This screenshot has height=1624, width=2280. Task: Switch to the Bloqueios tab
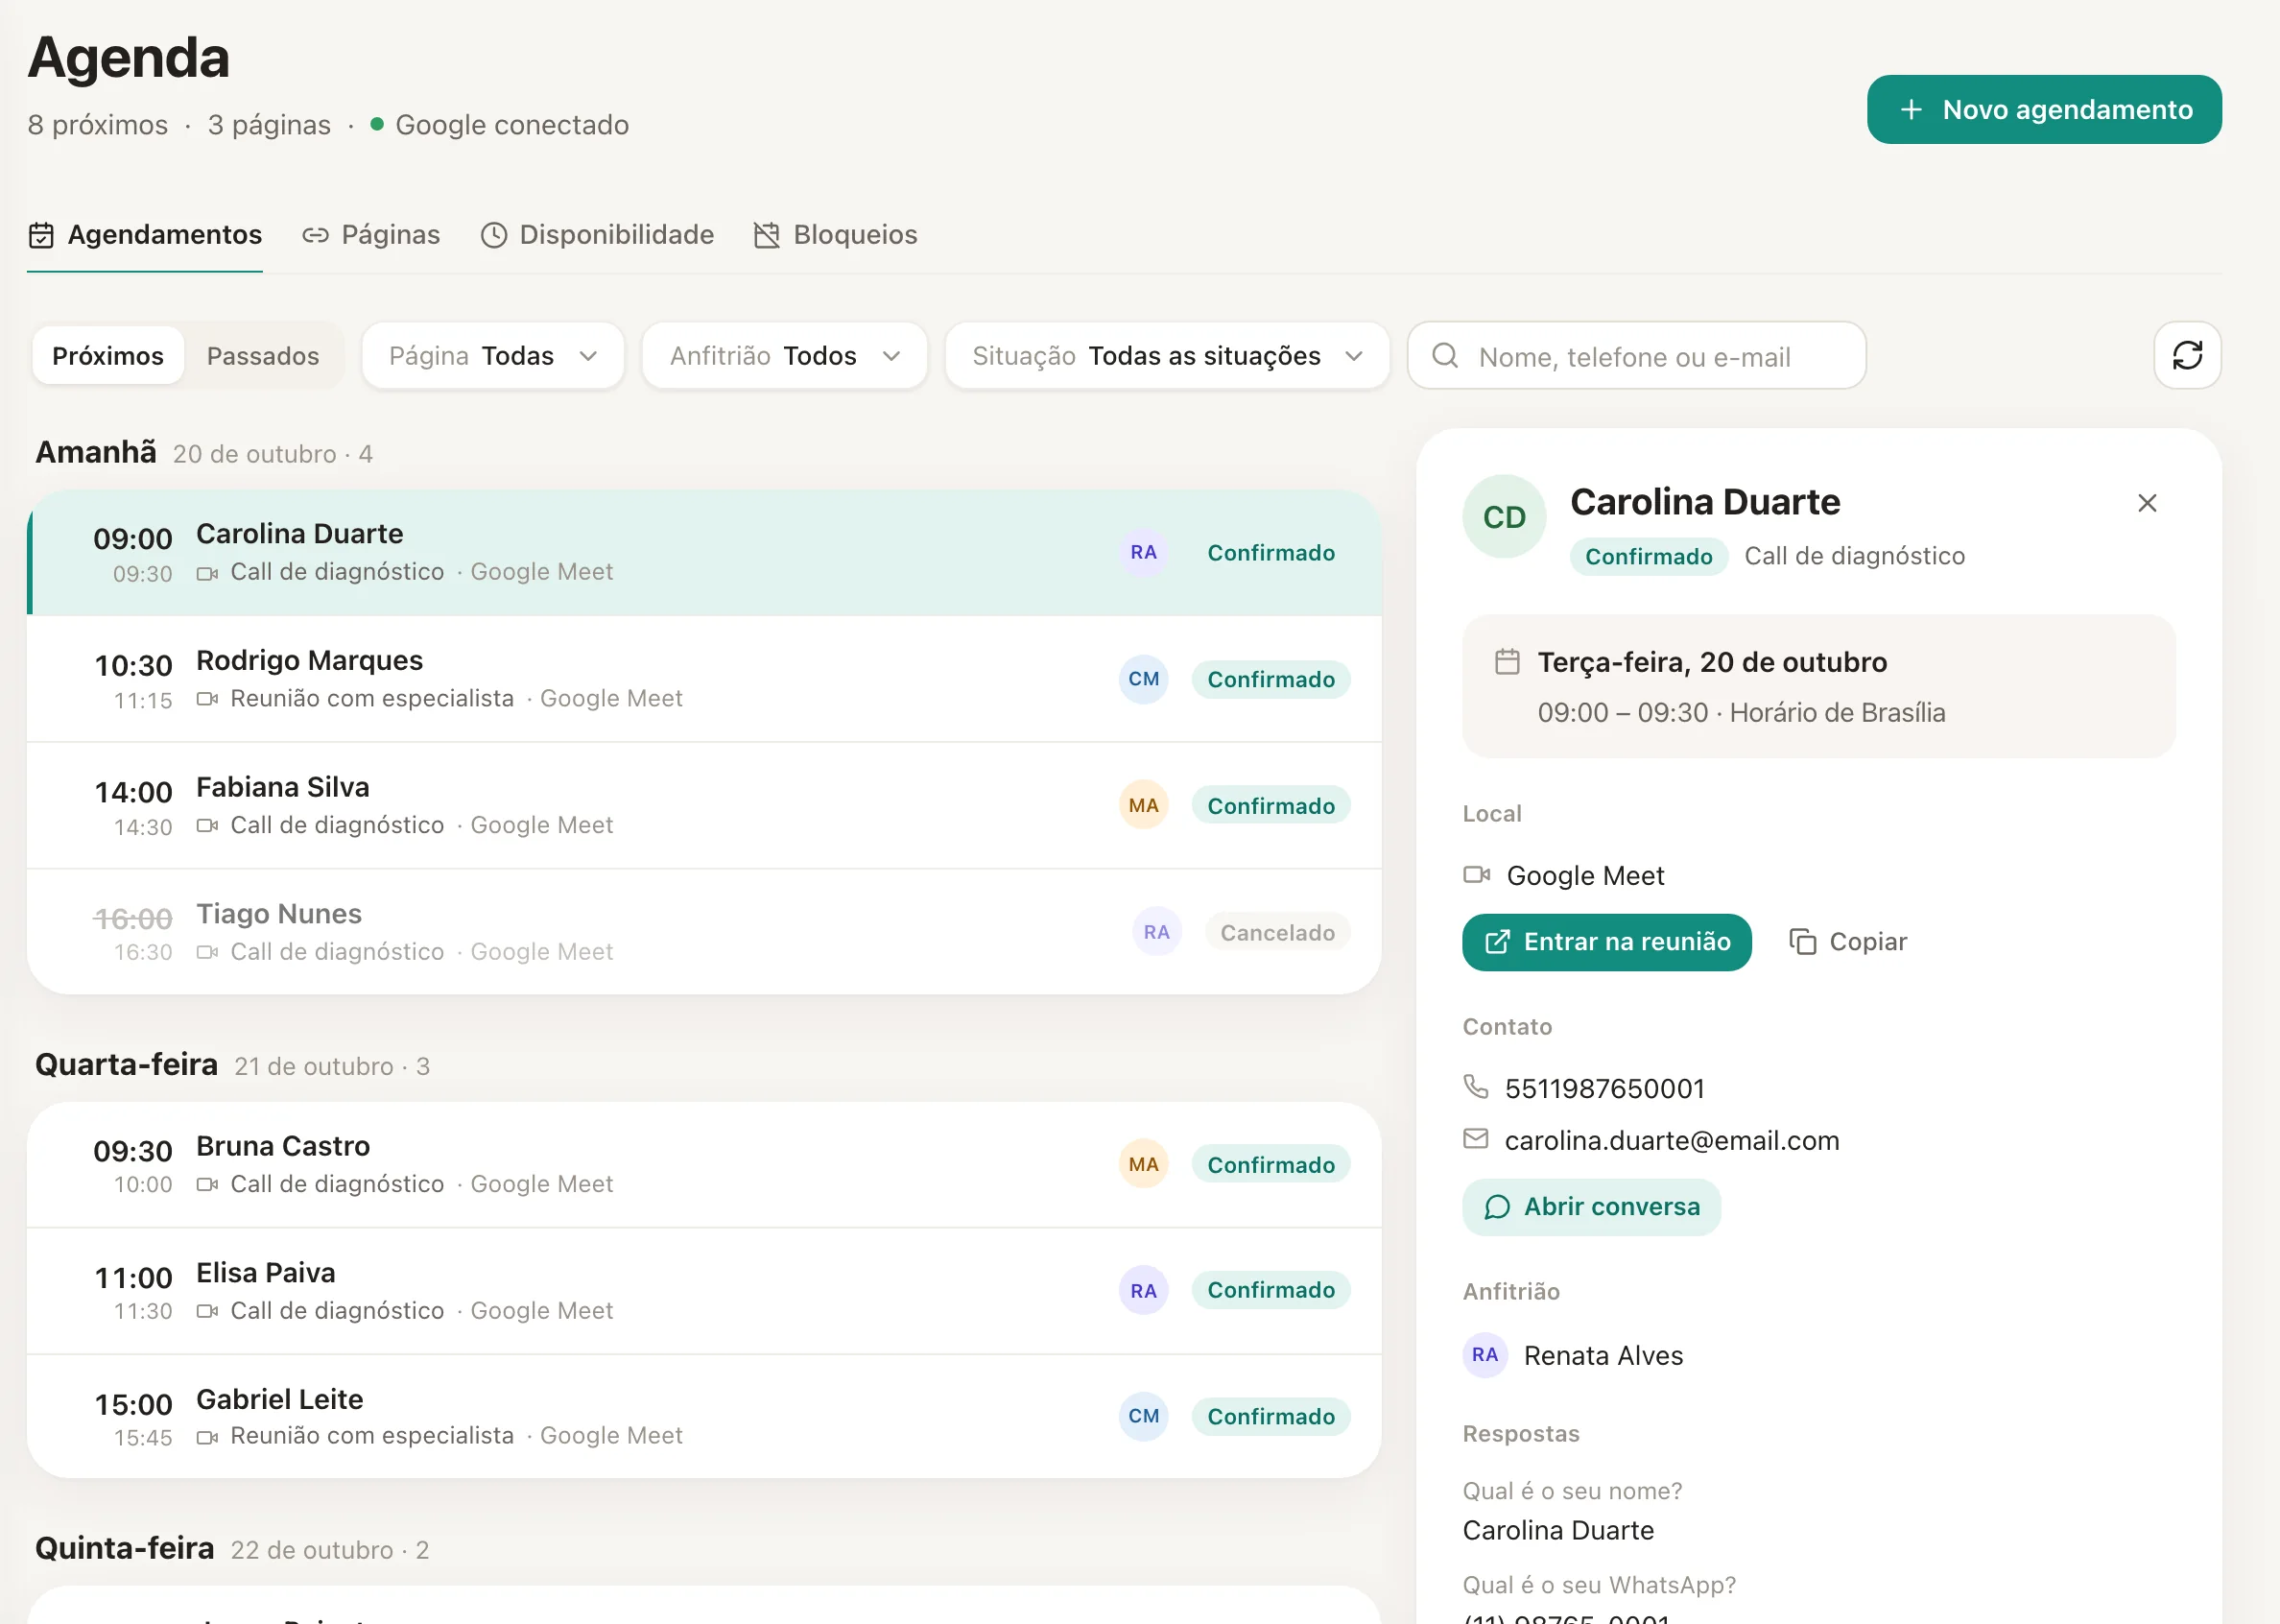(x=836, y=235)
